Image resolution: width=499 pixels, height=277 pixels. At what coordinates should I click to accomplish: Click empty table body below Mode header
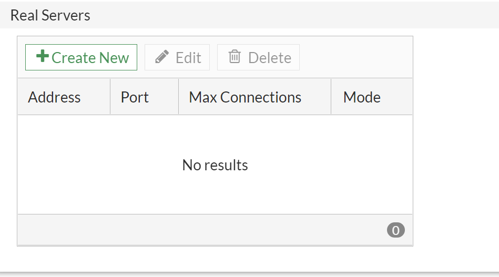point(372,165)
